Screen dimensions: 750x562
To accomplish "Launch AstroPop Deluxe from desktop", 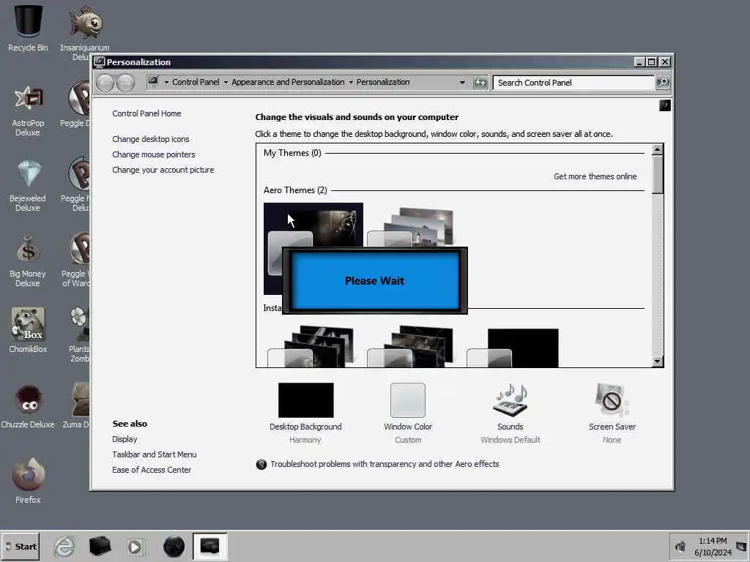I will pos(28,110).
